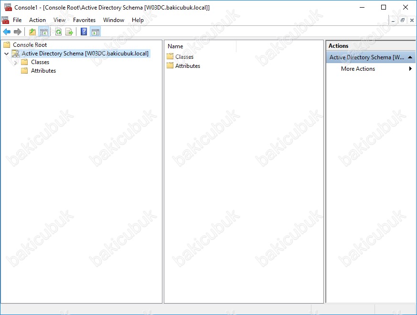Sort by the Name column header
The width and height of the screenshot is (417, 315).
click(x=201, y=46)
